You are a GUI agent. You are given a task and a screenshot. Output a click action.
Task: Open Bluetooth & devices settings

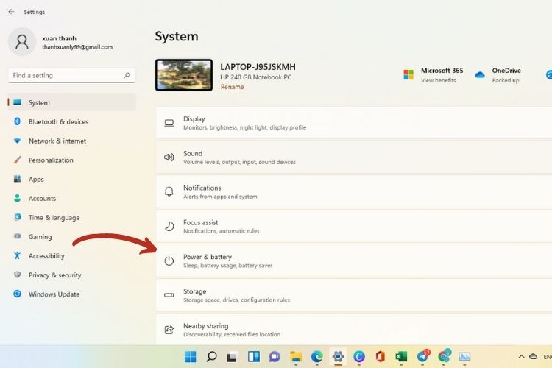pos(72,121)
